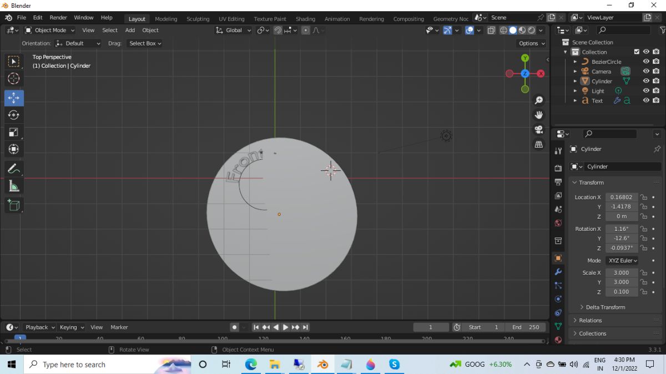Switch orthographic/perspective grid icon
The height and width of the screenshot is (374, 666).
coord(538,144)
